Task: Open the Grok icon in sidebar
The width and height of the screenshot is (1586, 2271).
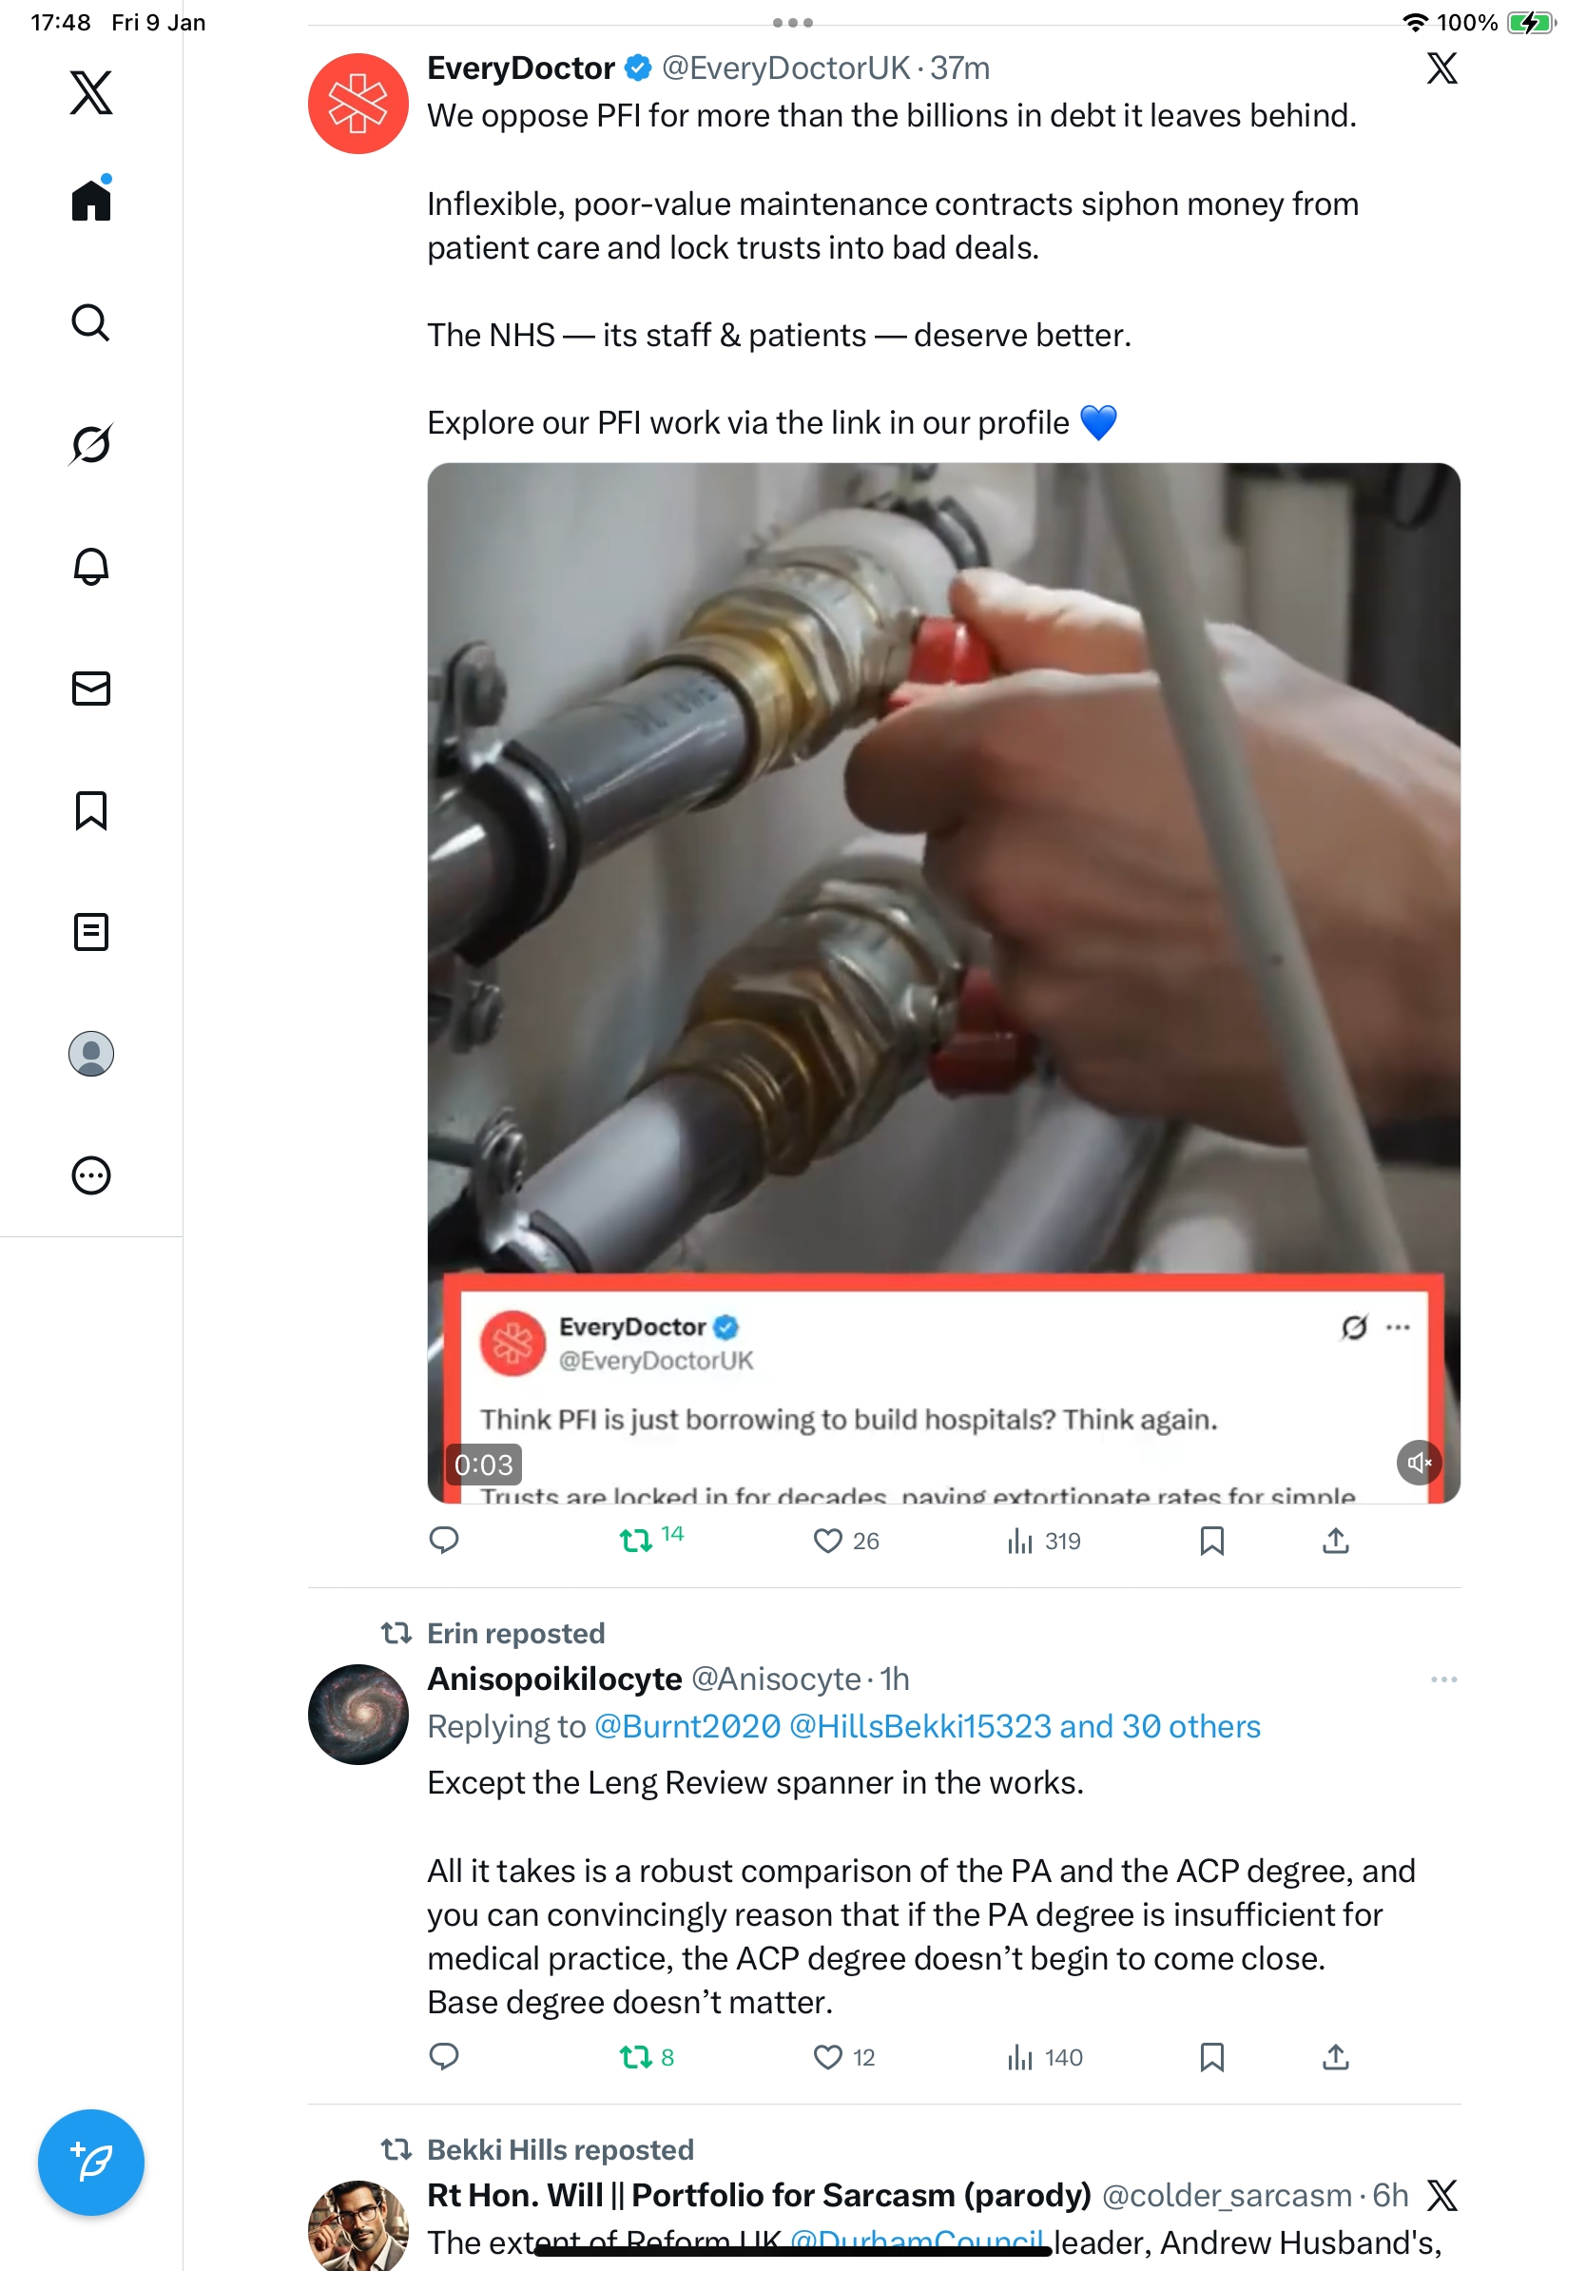Action: pos(91,444)
